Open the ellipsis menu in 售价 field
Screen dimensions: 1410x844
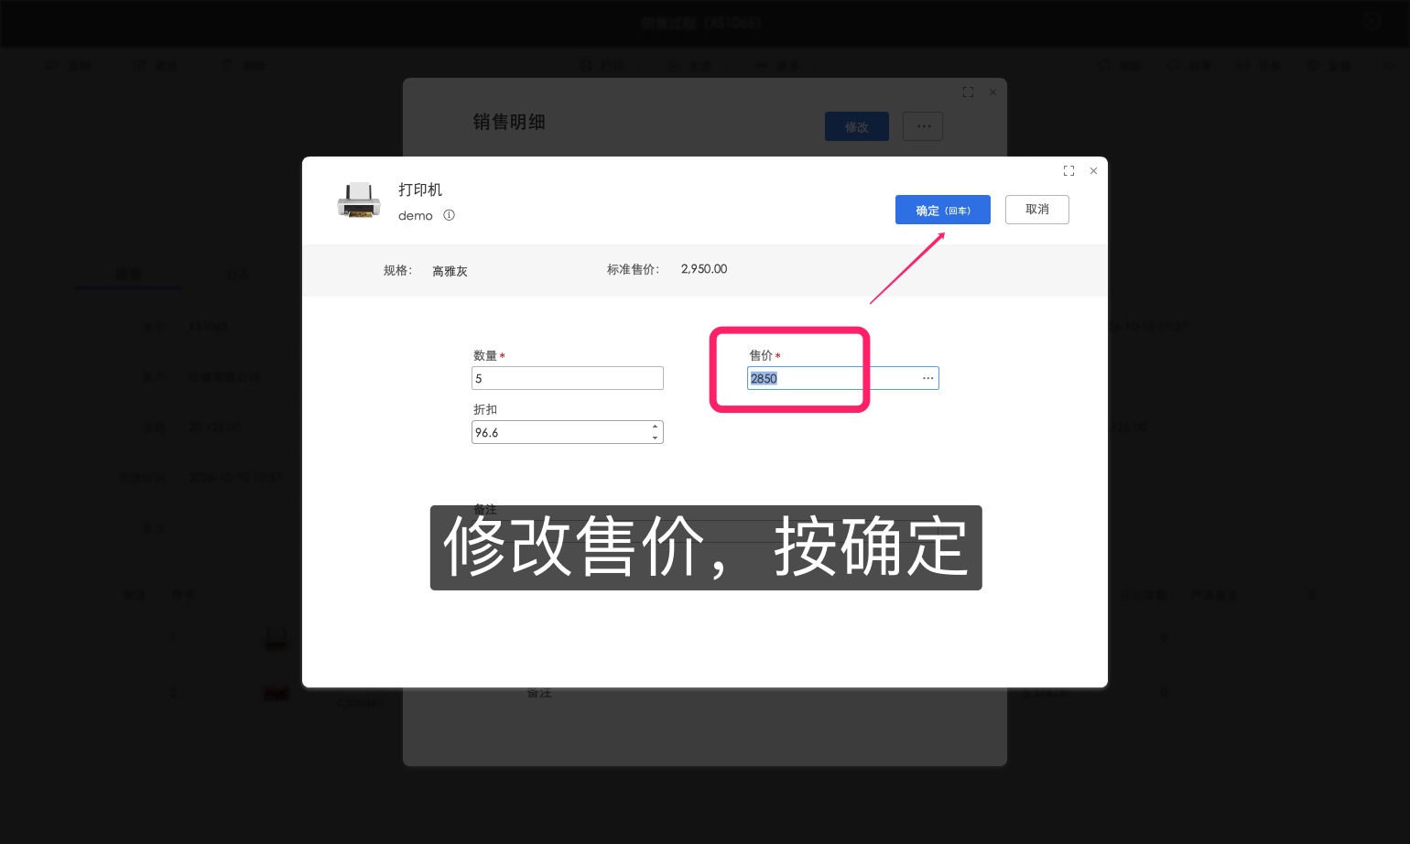(927, 378)
